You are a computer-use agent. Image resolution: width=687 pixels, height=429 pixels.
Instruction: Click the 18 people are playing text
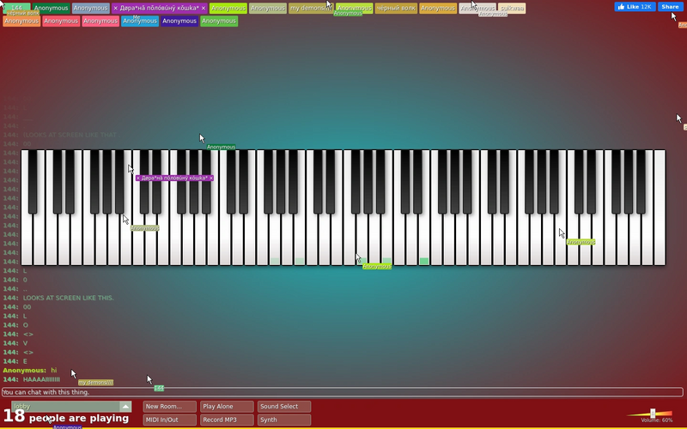point(66,416)
